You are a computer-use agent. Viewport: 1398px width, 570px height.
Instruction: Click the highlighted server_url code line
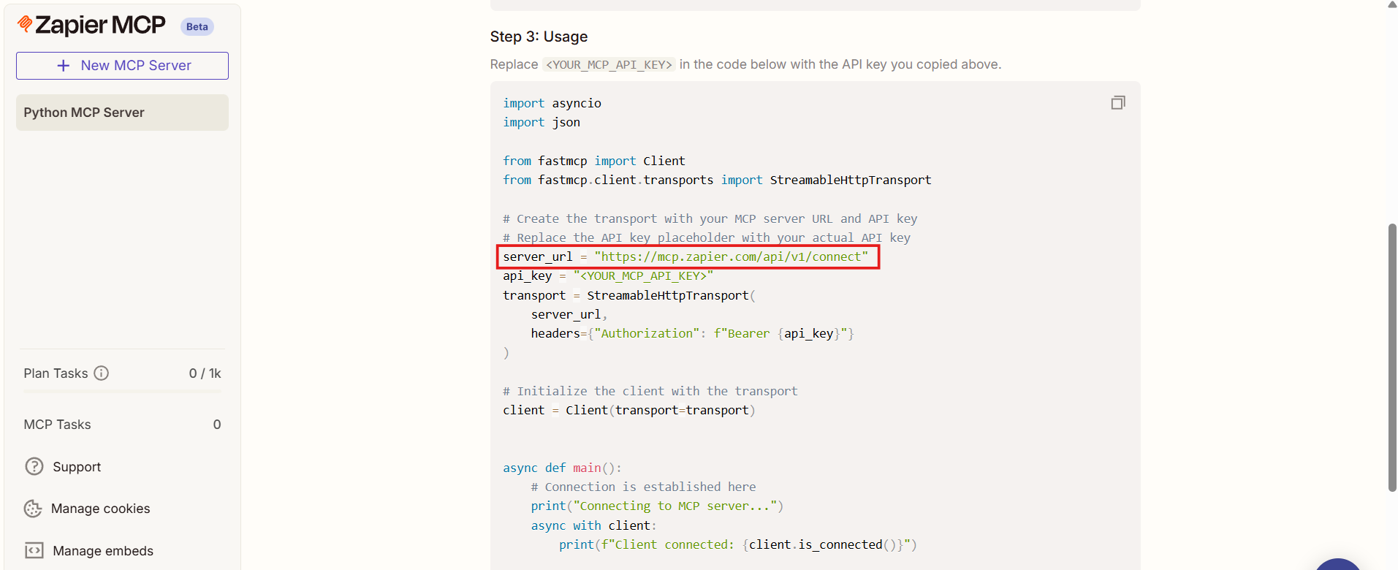coord(687,257)
